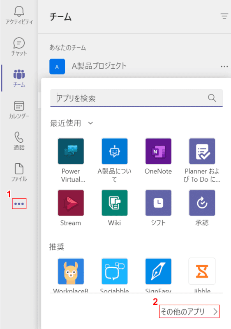Select the A製品プロジェクト team avatar

point(57,67)
